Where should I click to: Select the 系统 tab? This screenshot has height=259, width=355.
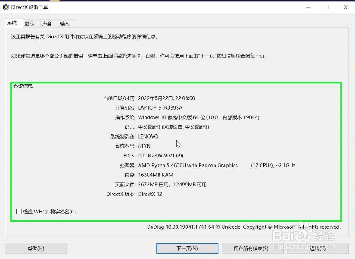coord(12,23)
